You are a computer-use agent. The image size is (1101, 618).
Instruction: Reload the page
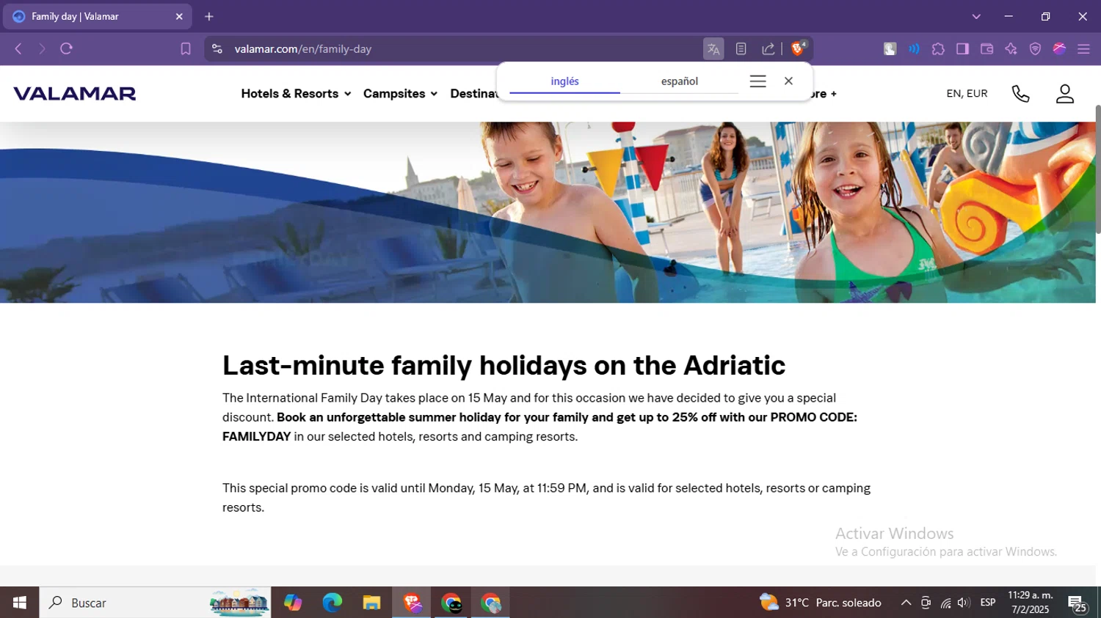[66, 49]
